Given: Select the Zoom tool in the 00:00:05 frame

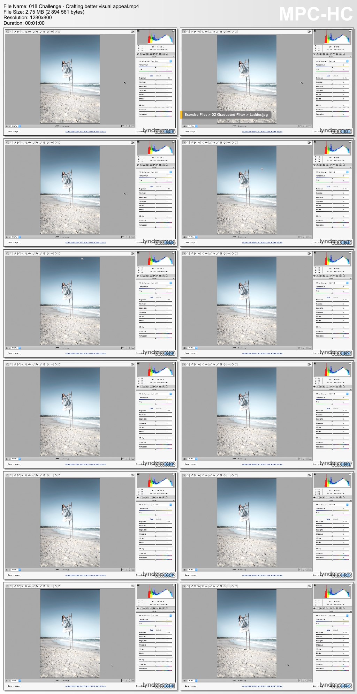Looking at the screenshot, I should tap(7, 32).
